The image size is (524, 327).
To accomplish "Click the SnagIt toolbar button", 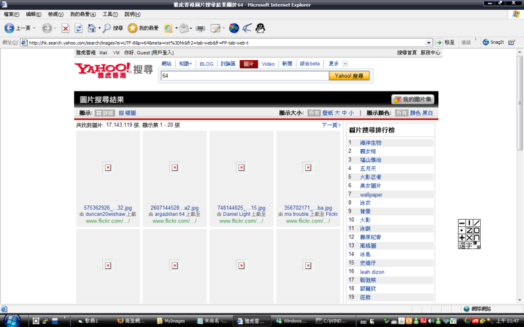I will coord(493,43).
